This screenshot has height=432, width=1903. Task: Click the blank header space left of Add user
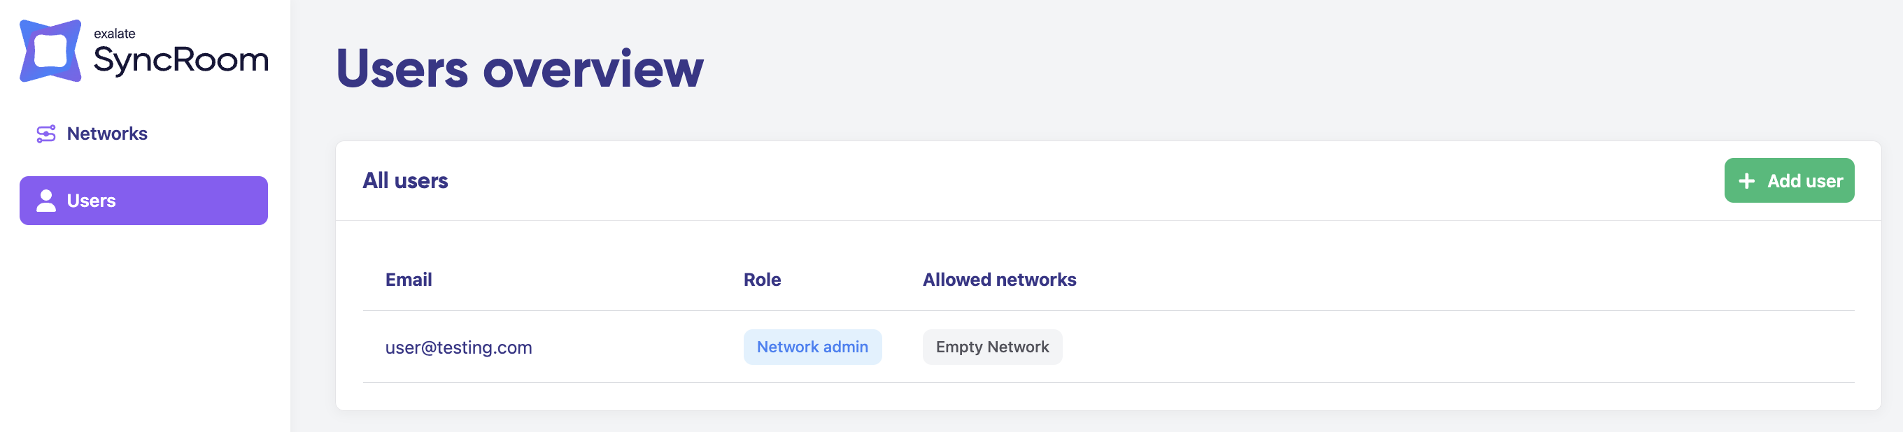click(1108, 181)
